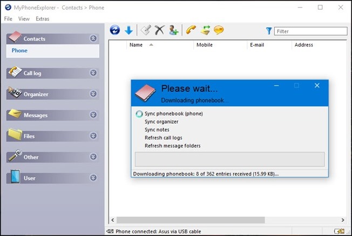Open the Extras menu
Viewport: 352px width, 236px height.
(43, 19)
